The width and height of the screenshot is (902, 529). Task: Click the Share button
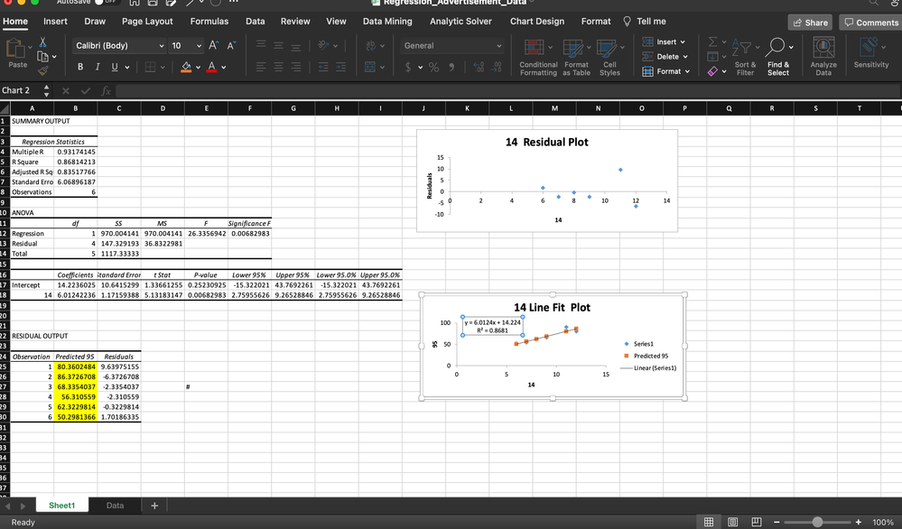810,23
